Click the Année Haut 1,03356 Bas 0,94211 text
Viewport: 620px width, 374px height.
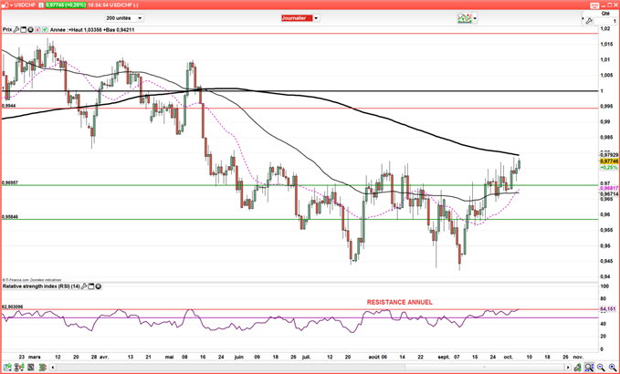tap(92, 29)
